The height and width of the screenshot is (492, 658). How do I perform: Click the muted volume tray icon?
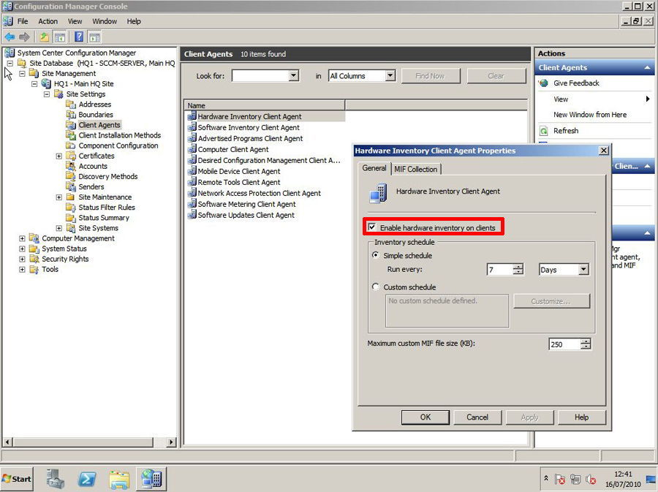591,479
